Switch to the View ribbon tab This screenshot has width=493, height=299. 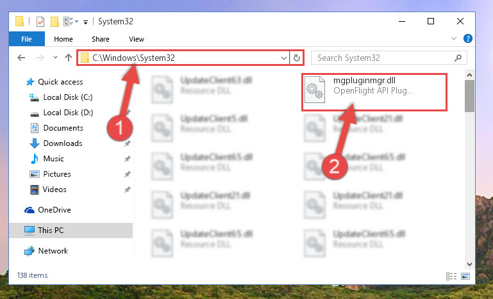click(136, 39)
